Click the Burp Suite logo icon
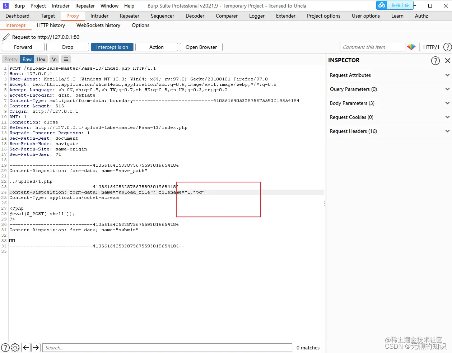452x353 pixels. [x=5, y=6]
